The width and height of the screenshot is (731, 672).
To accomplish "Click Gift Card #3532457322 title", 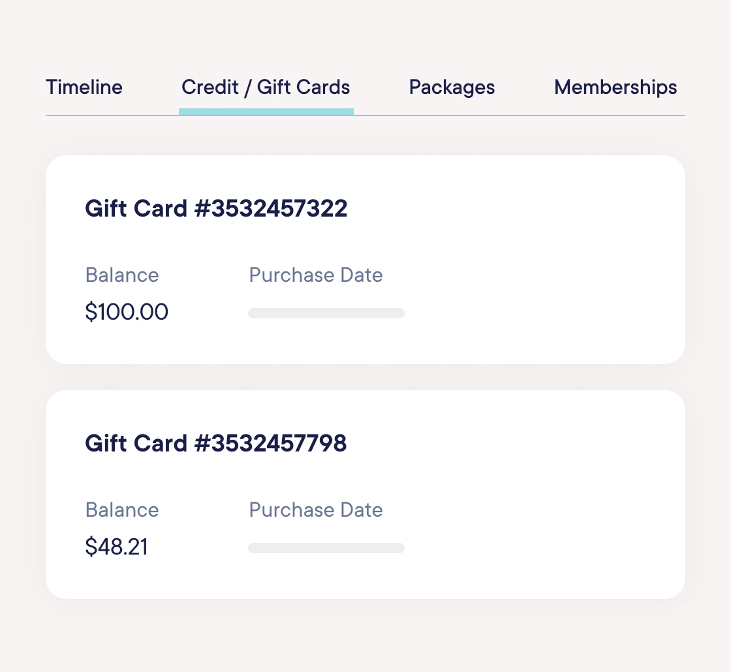I will 216,209.
